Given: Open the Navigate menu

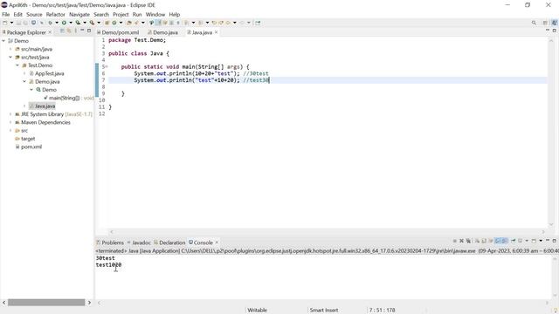Looking at the screenshot, I should point(79,15).
